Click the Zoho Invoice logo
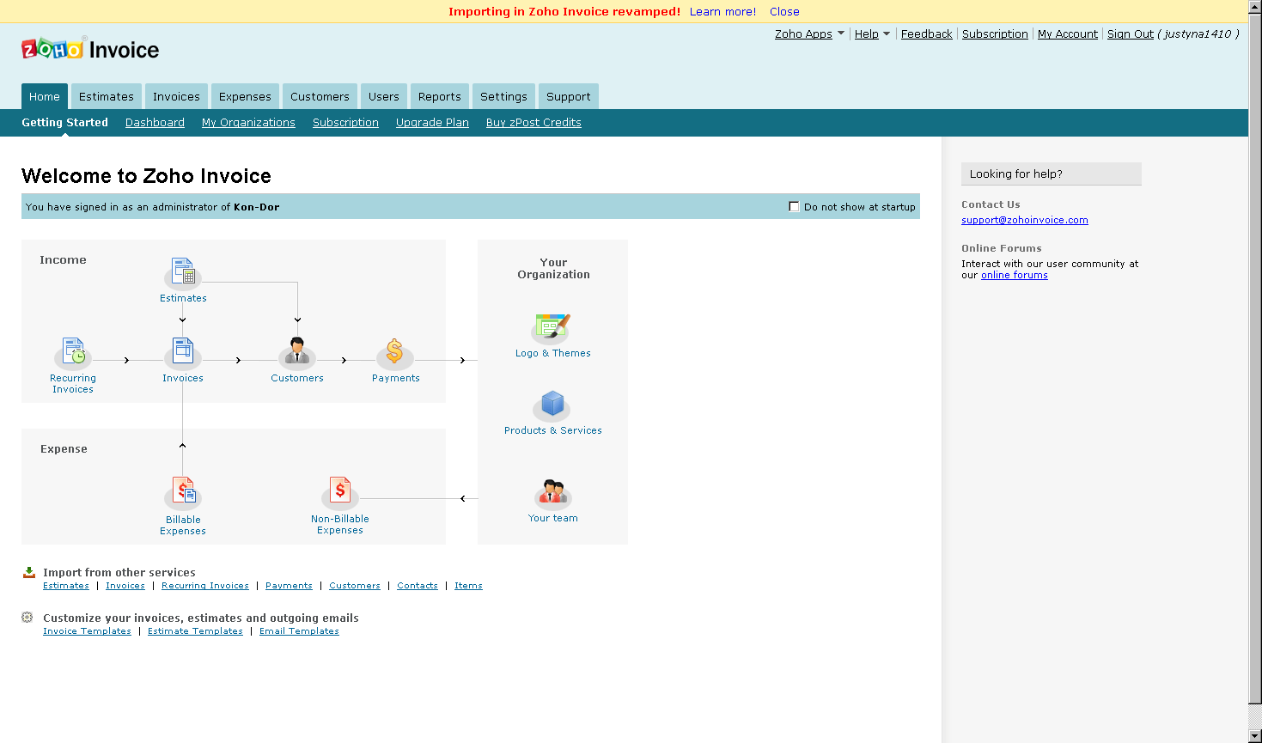The image size is (1262, 743). 90,49
